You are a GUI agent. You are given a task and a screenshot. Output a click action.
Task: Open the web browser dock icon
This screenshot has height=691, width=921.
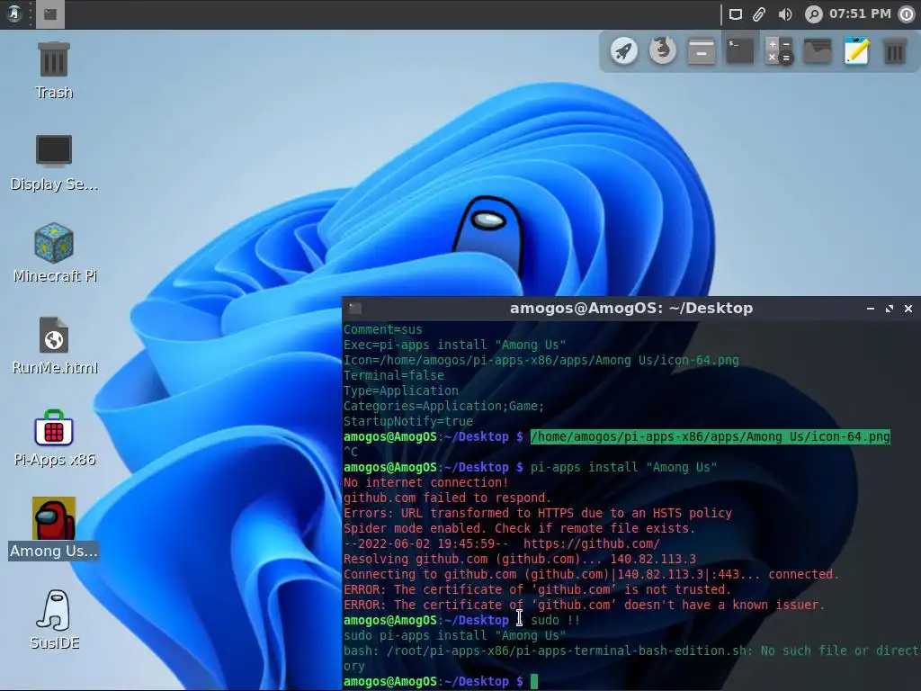point(663,51)
